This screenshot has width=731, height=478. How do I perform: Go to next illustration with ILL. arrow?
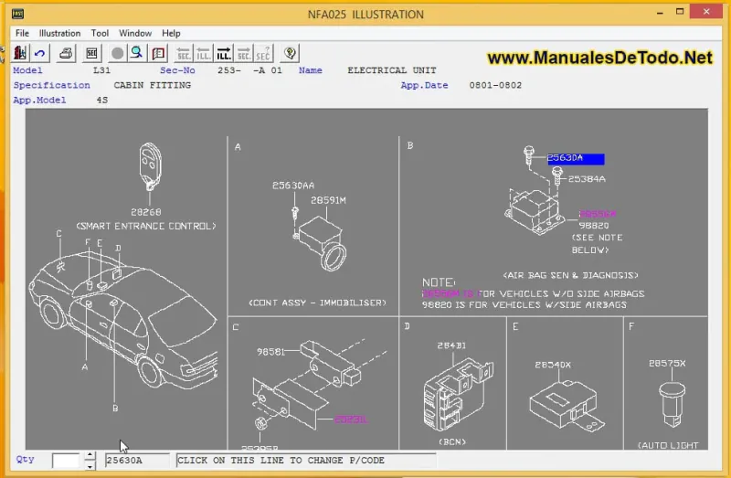224,53
